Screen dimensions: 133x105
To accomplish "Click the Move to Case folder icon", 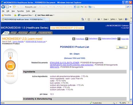I will [x=10, y=65].
